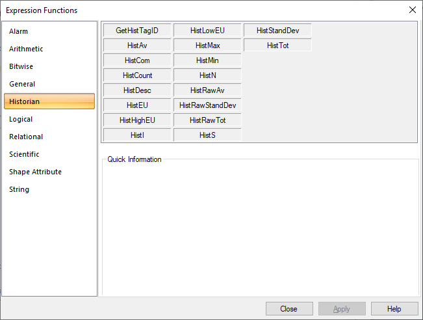423x320 pixels.
Task: Pick the HistTot function
Action: pyautogui.click(x=277, y=46)
